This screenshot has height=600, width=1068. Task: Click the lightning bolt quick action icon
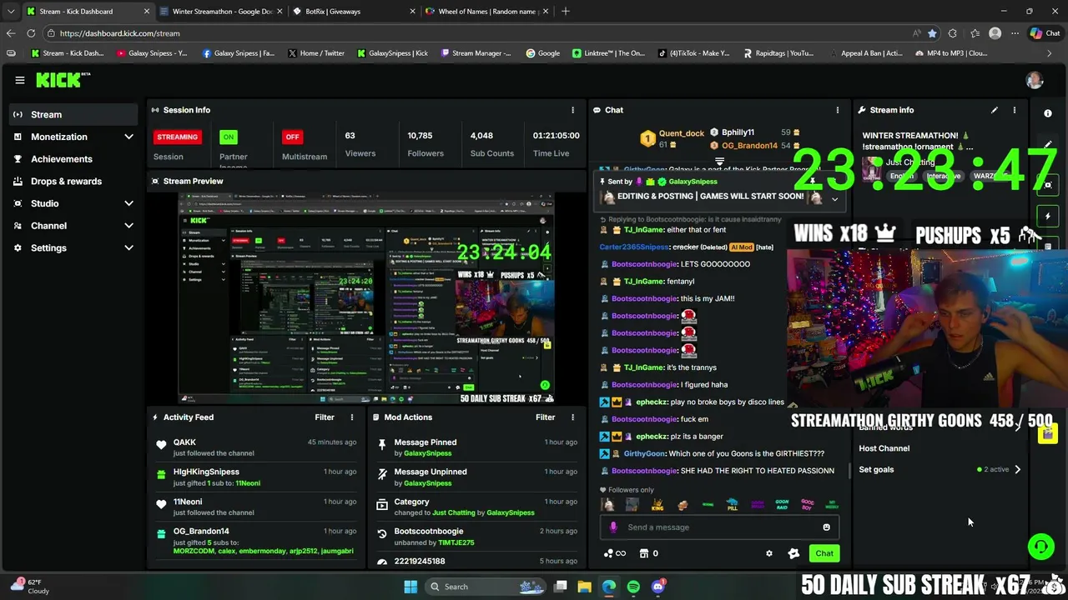(1048, 216)
